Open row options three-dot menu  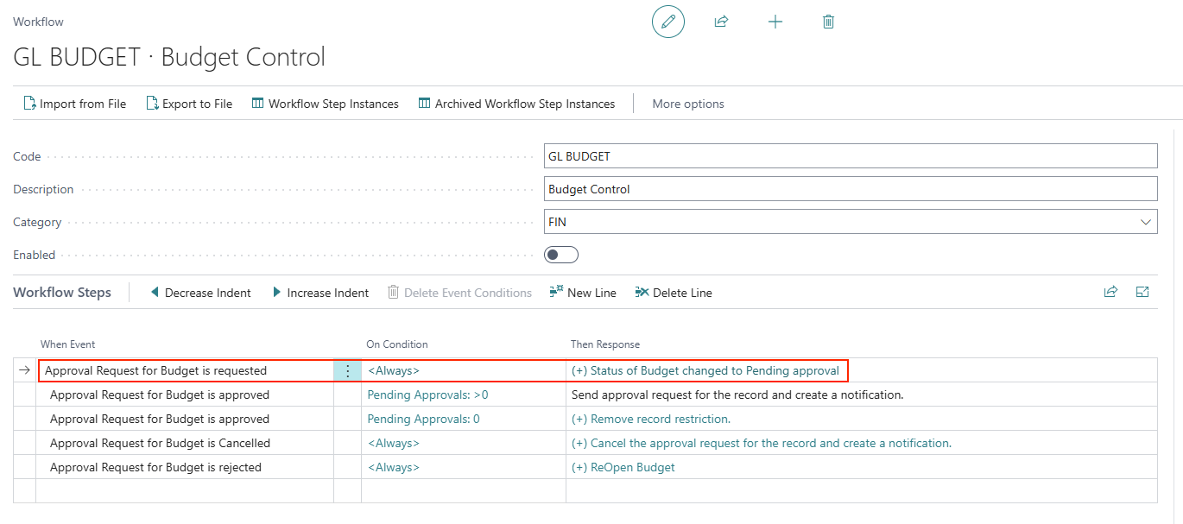[x=347, y=370]
